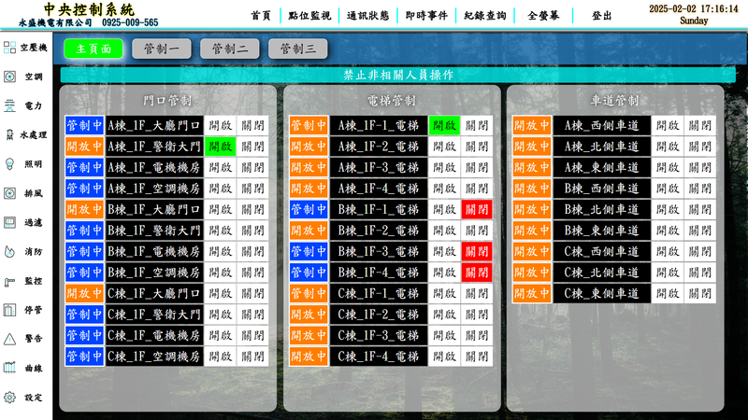Open 點位監視 menu item
748x420 pixels.
pyautogui.click(x=309, y=16)
